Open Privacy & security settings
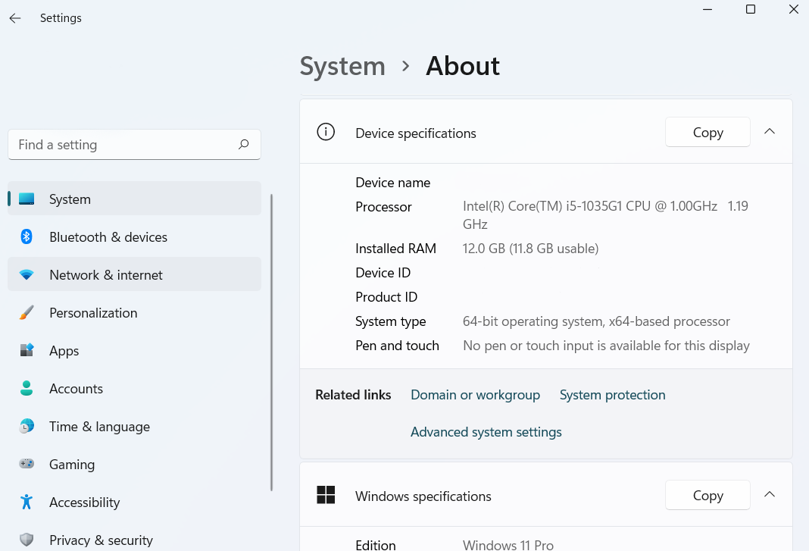The width and height of the screenshot is (809, 551). (x=135, y=540)
